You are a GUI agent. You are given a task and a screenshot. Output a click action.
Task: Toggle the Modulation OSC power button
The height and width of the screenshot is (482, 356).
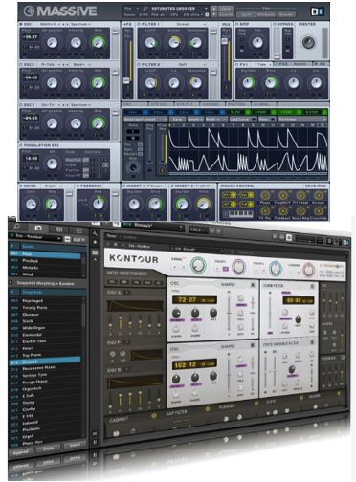click(21, 145)
